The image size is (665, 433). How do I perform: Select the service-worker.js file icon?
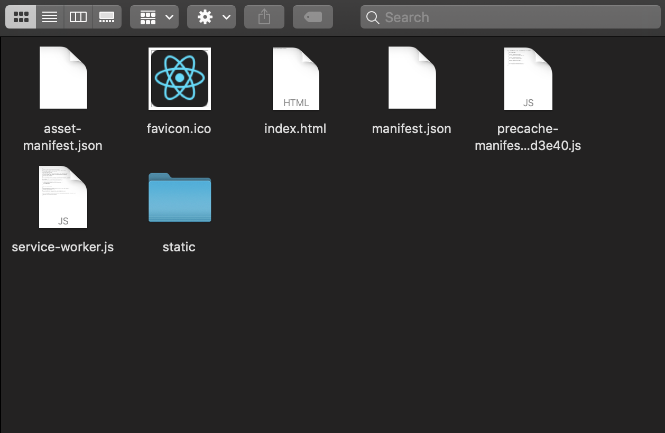pyautogui.click(x=63, y=196)
